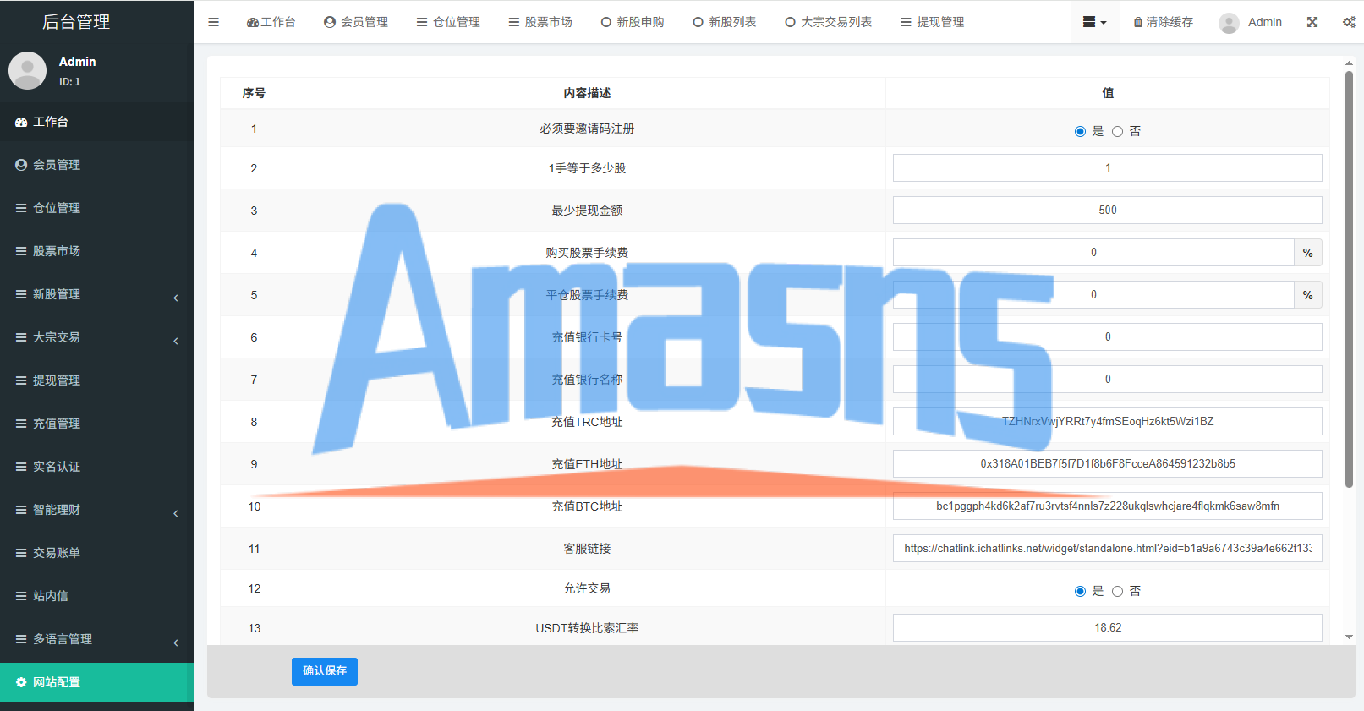The width and height of the screenshot is (1364, 711).
Task: Switch to the 提现管理 top tab
Action: click(x=932, y=22)
